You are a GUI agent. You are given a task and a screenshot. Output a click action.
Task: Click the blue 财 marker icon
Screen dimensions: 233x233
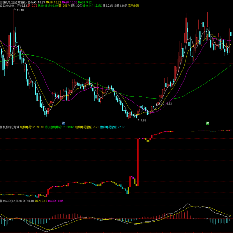click(x=63, y=123)
